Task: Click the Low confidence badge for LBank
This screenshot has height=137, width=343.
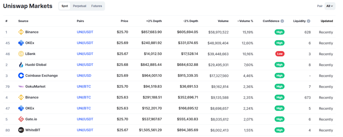Action: [280, 54]
